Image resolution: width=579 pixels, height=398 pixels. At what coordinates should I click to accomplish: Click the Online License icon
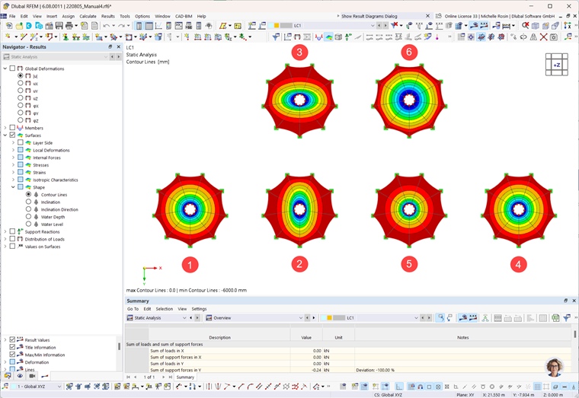[438, 16]
